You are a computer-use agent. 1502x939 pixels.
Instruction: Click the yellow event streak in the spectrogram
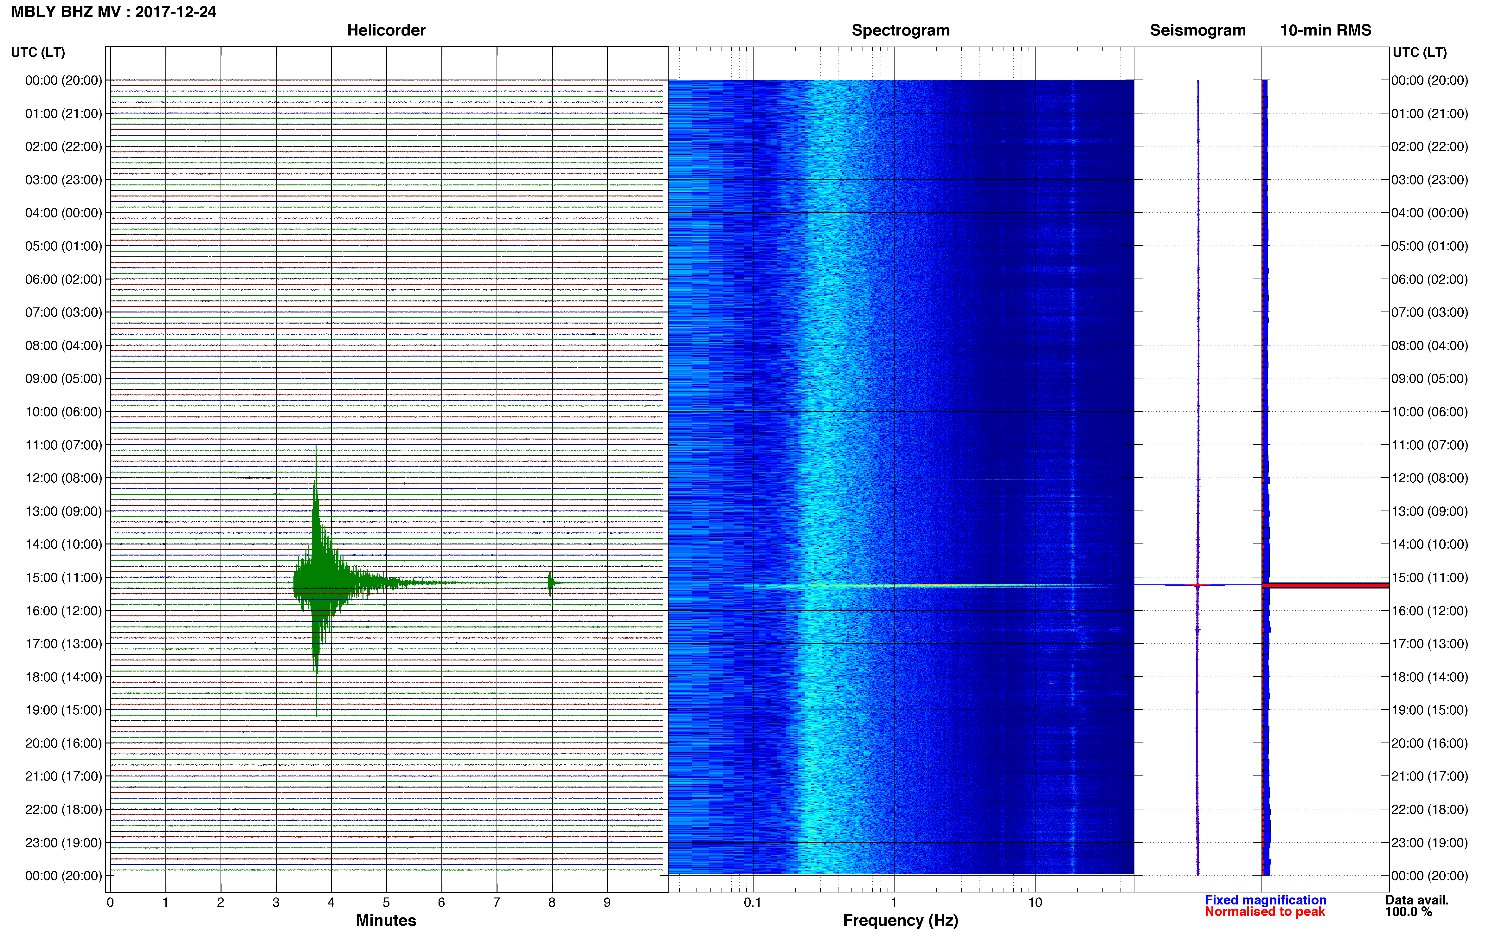pyautogui.click(x=931, y=586)
